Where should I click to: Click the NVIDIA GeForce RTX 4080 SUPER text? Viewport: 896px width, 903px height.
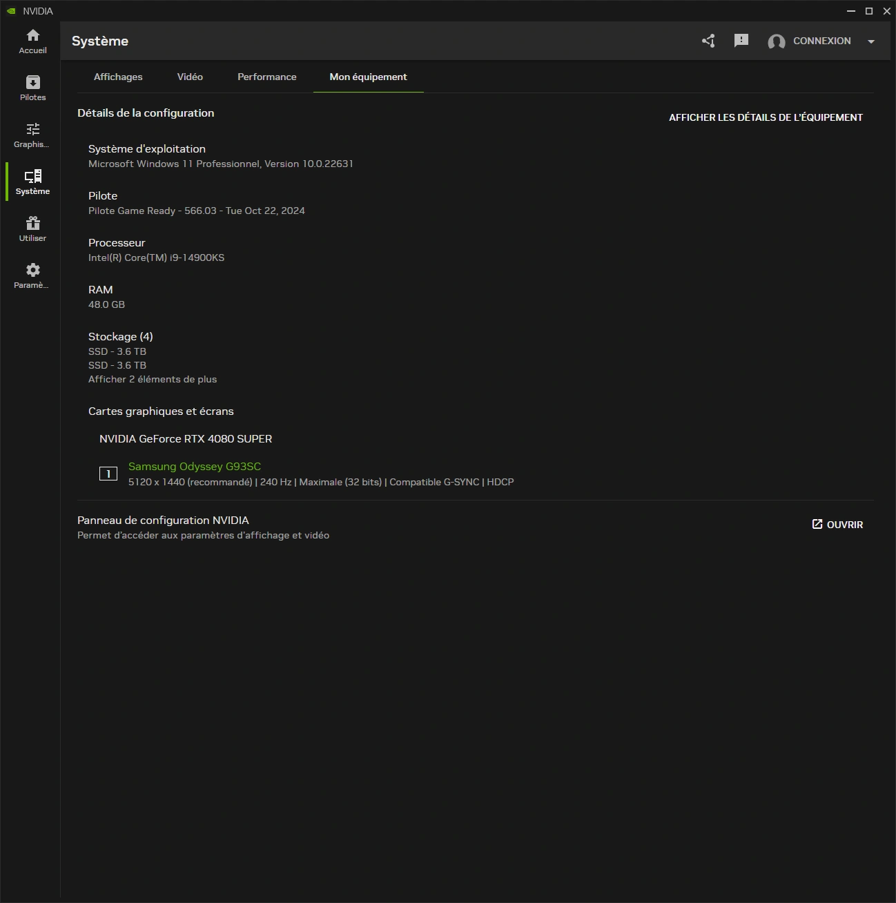(186, 439)
